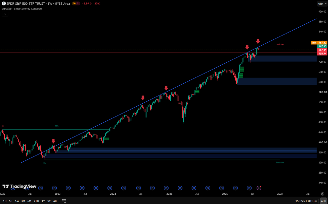328x204 pixels.
Task: Set chart range to YTD
Action: coord(36,201)
